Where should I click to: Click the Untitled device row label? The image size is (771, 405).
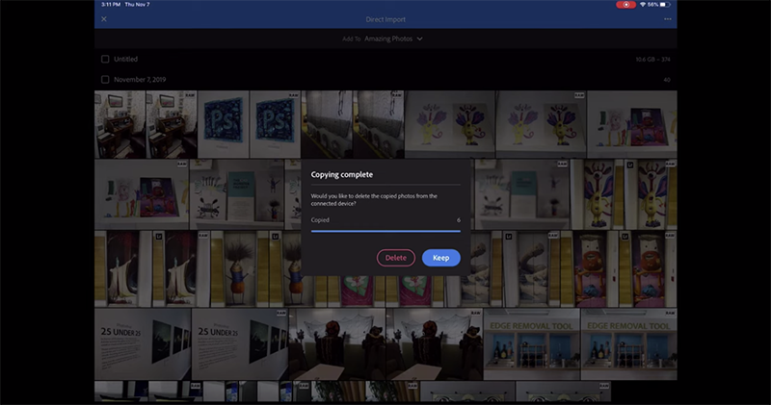[126, 59]
